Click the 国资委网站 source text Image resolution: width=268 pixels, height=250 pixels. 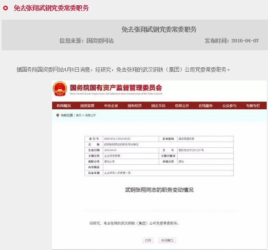pos(100,41)
